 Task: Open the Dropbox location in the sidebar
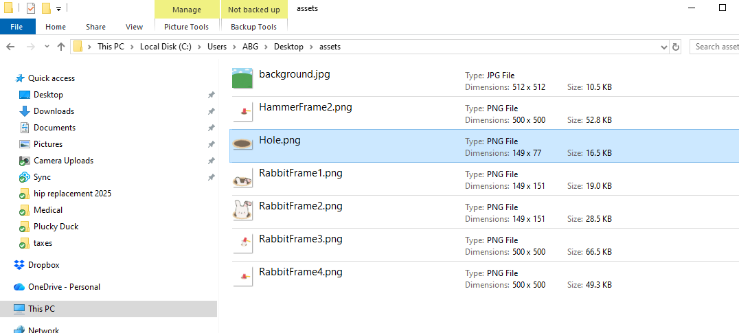pos(43,265)
